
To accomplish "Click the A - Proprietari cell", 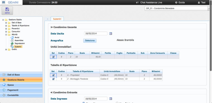I will click(83, 75).
